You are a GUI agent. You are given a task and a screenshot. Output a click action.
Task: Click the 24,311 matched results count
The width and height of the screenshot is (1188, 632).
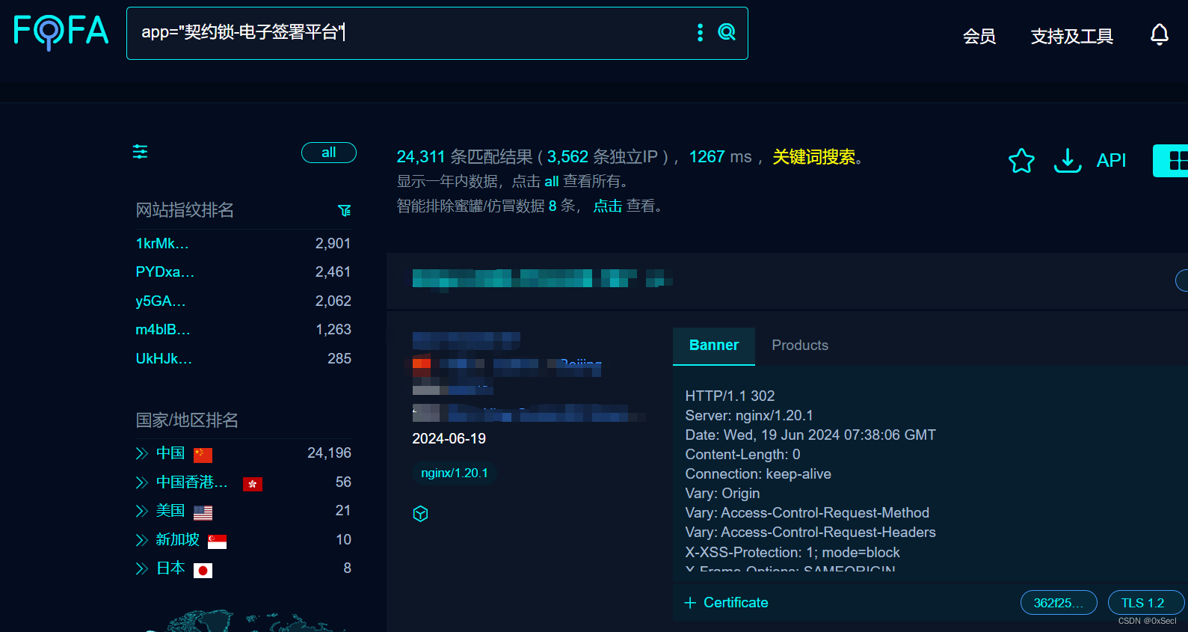tap(420, 157)
